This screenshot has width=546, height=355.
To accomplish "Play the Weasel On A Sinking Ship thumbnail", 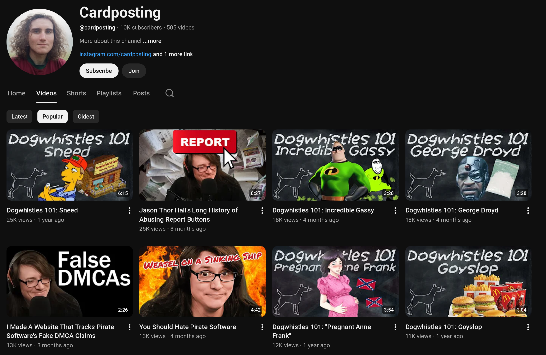I will click(x=202, y=282).
